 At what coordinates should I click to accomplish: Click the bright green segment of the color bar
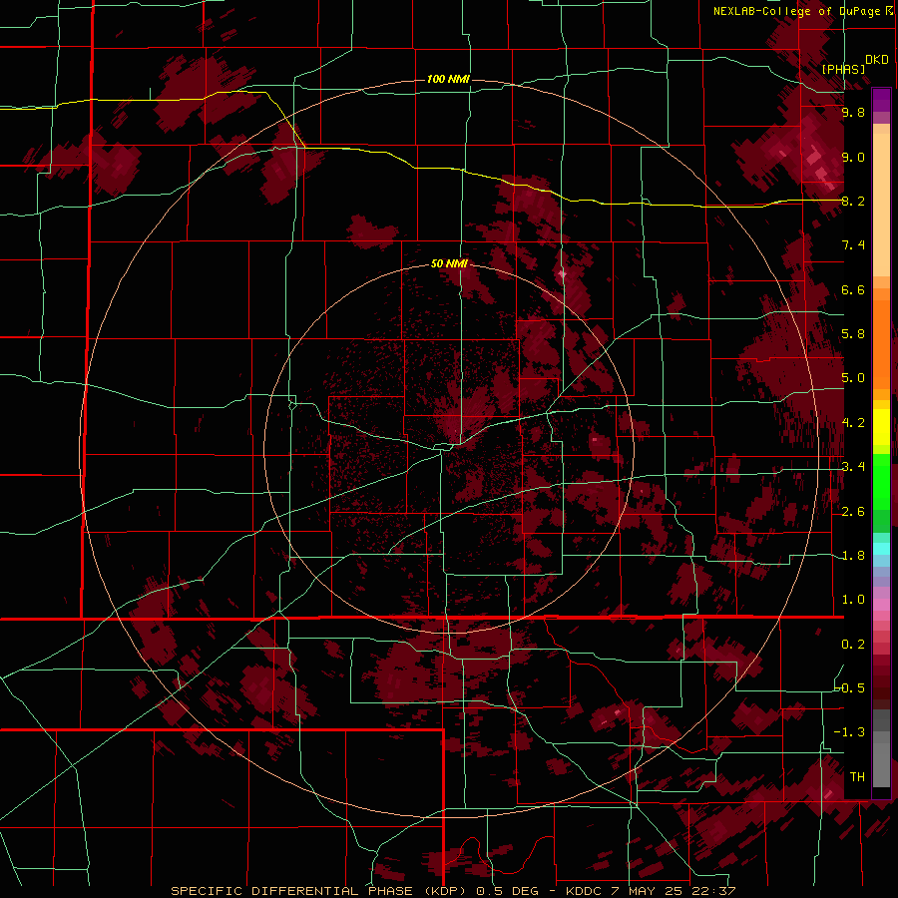pyautogui.click(x=881, y=481)
